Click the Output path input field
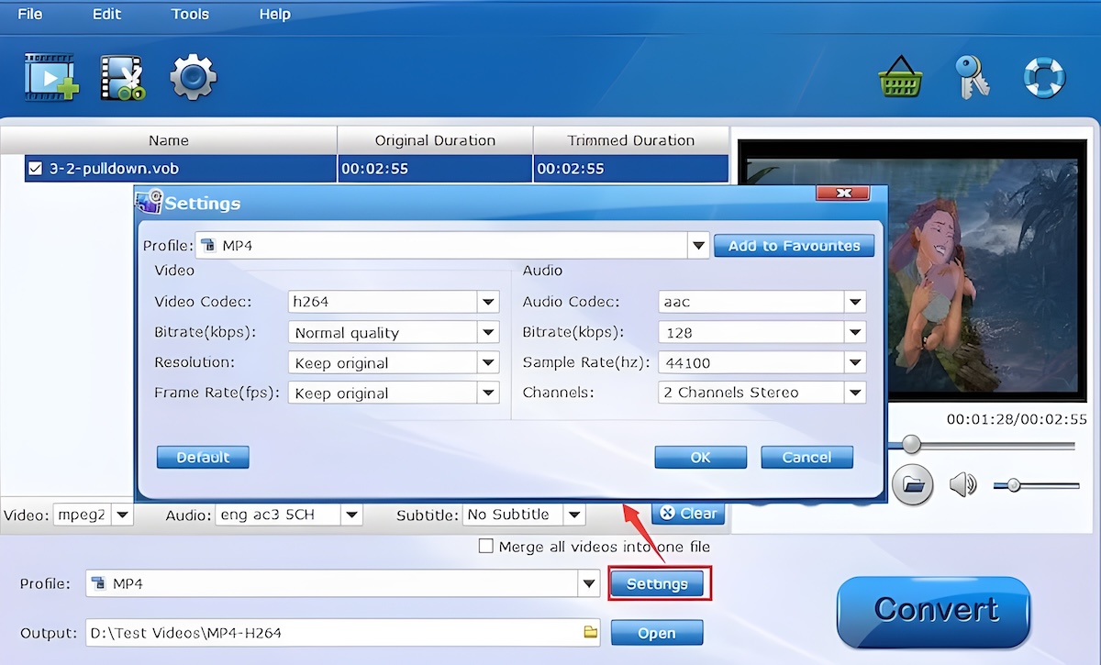Screen dimensions: 1101x665 tap(343, 632)
